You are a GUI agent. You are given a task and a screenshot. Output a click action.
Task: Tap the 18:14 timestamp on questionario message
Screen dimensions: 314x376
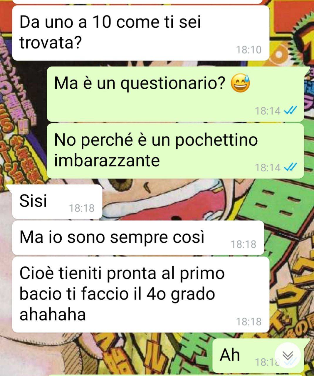(268, 111)
